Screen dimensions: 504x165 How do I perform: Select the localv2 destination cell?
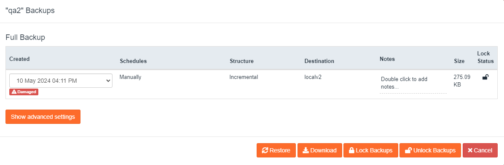[313, 77]
